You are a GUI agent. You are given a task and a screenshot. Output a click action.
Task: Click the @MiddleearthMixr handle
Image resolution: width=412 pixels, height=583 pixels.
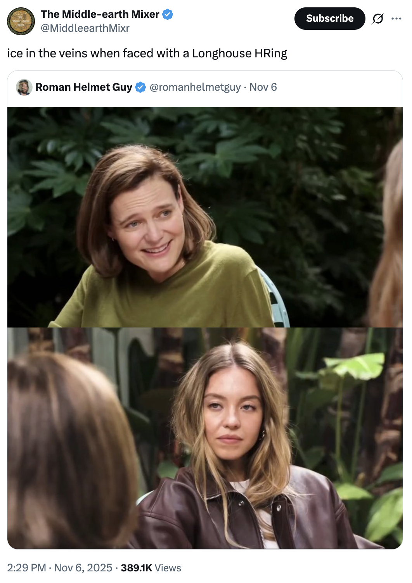(x=85, y=28)
